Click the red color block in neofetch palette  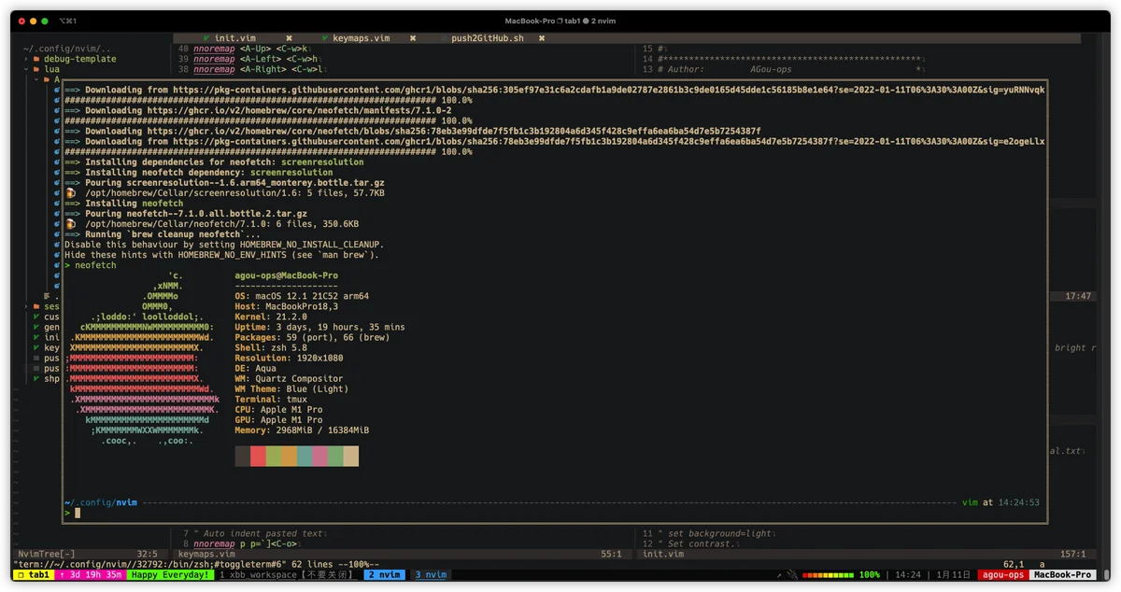click(x=258, y=456)
